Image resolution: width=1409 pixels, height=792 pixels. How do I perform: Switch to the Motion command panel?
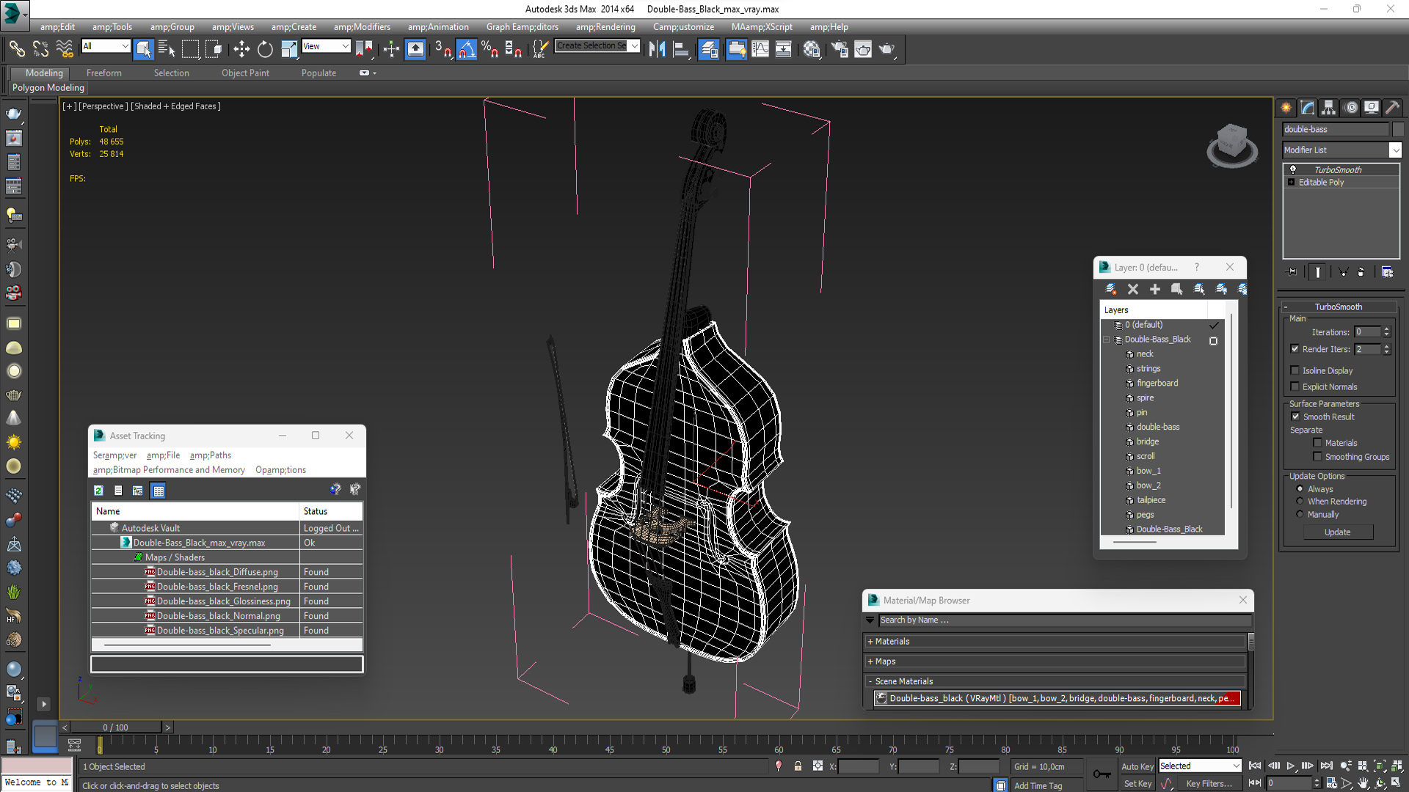[1350, 108]
